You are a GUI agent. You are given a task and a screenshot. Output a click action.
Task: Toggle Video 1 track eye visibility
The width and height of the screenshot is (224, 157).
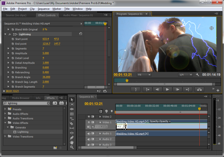click(89, 122)
